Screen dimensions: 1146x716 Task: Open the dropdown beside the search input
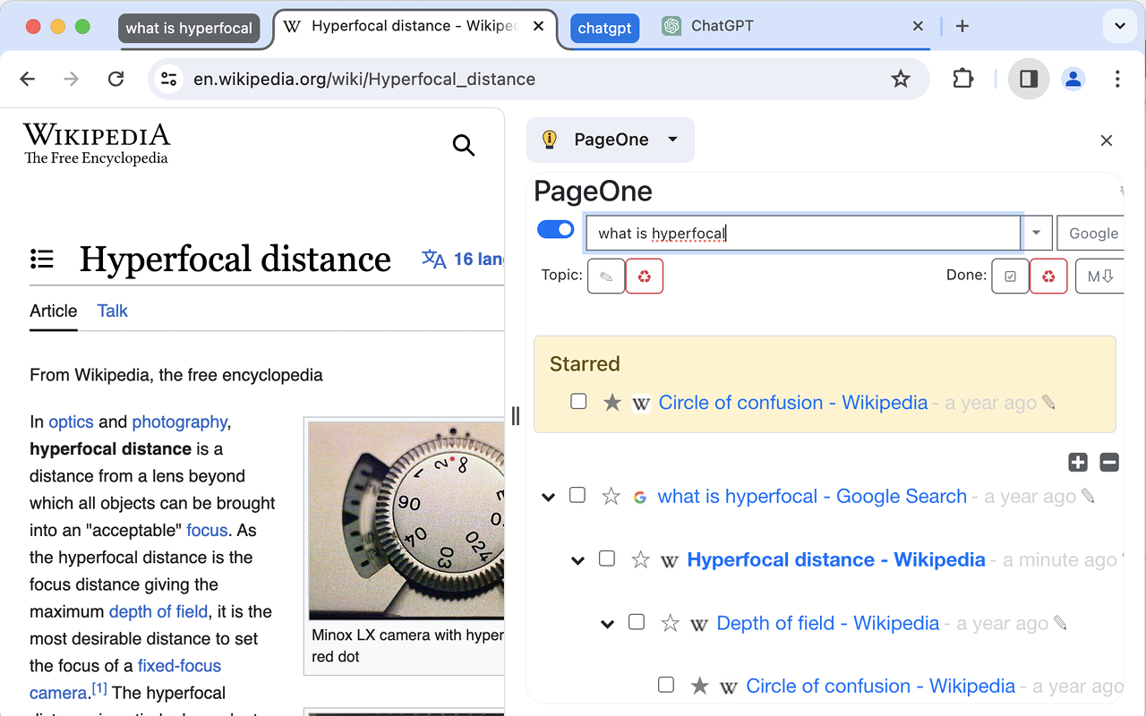pos(1037,233)
